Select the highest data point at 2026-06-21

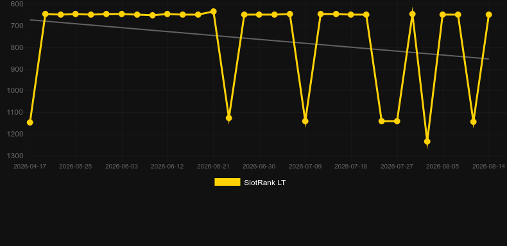coord(214,12)
